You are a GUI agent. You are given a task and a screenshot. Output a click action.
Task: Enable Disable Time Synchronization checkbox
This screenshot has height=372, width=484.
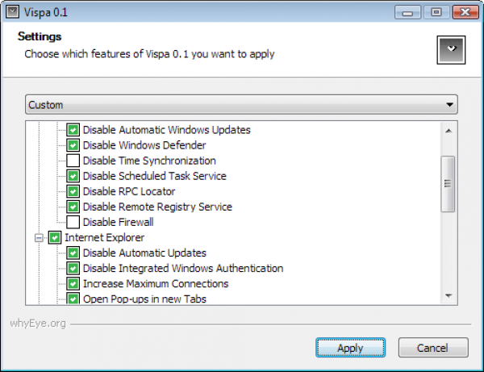coord(73,161)
